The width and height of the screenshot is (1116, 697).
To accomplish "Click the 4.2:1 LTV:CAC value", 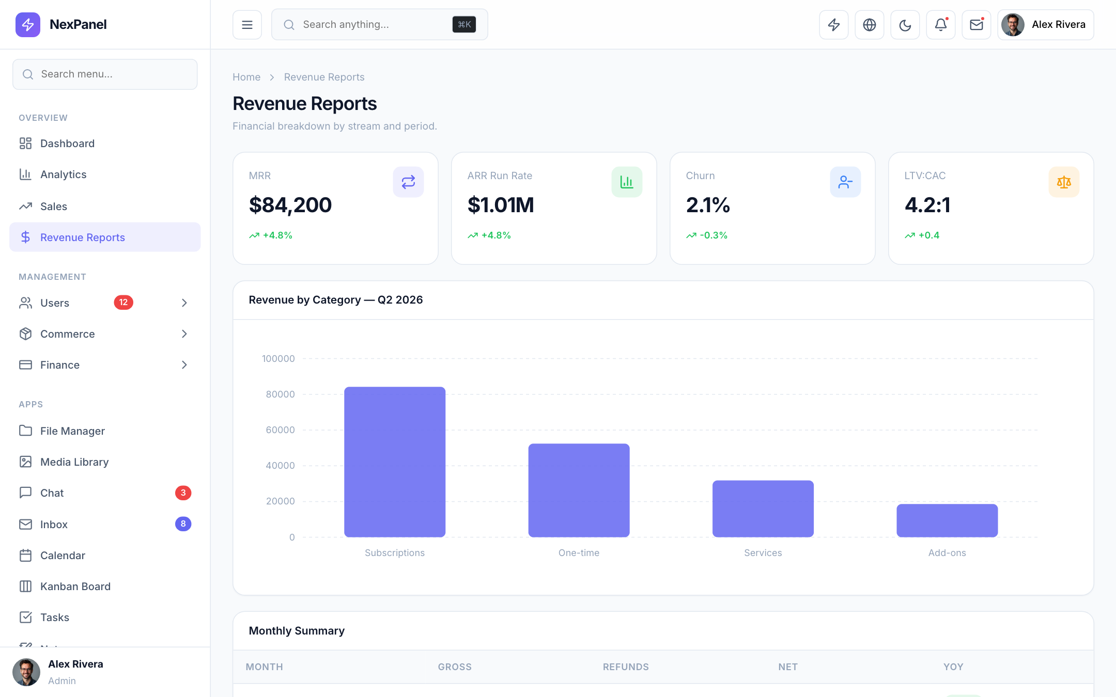I will 927,205.
